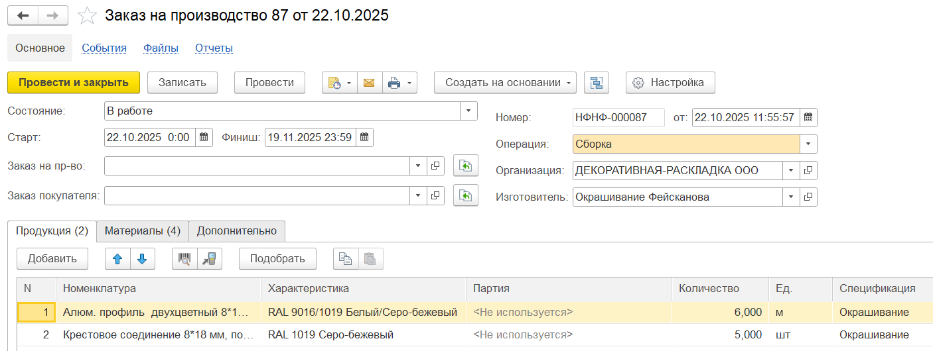Click the data terminal load icon
The height and width of the screenshot is (351, 933).
[x=209, y=259]
